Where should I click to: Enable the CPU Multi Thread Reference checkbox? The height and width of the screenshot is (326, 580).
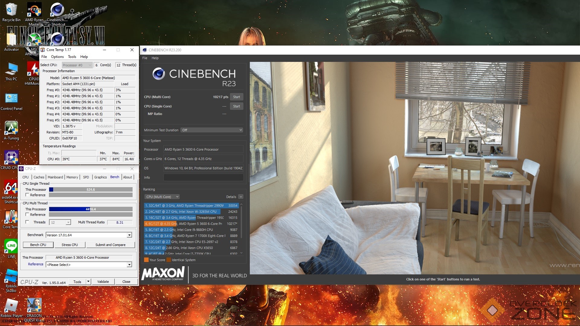click(x=27, y=215)
